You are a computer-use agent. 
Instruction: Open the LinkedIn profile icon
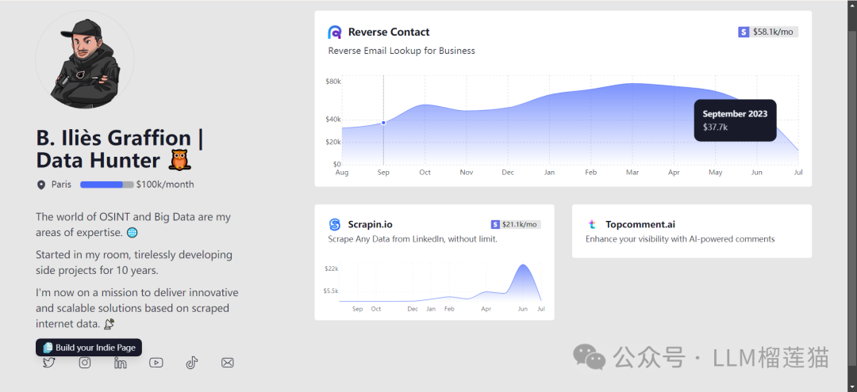point(121,363)
